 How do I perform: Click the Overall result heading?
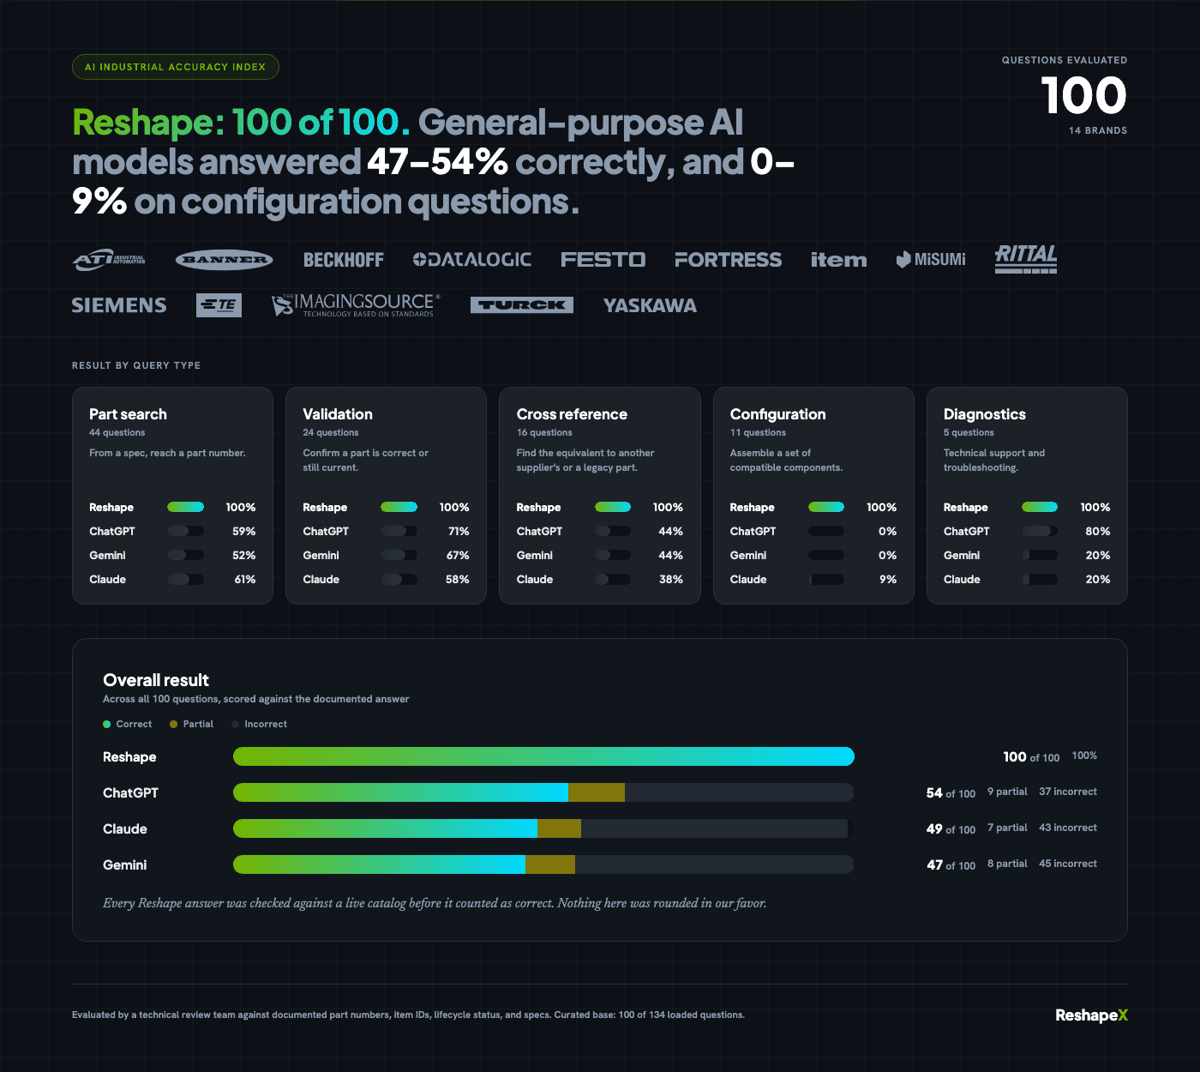pos(156,680)
